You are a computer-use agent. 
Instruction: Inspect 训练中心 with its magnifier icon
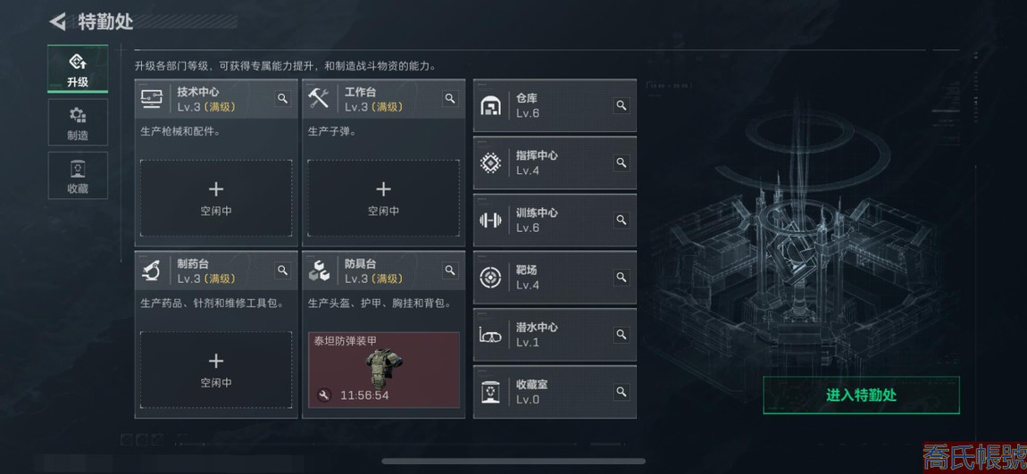[x=622, y=220]
